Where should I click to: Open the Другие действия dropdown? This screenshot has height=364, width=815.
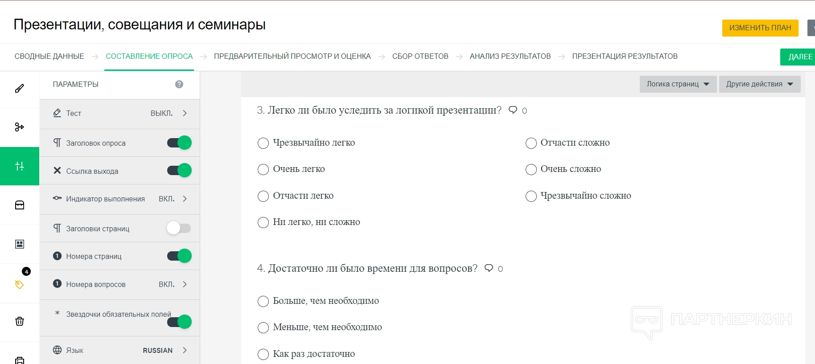tap(759, 84)
